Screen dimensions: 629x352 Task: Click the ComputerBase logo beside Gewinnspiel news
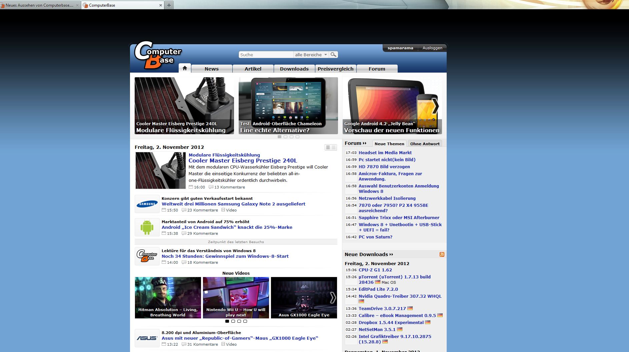click(x=147, y=256)
